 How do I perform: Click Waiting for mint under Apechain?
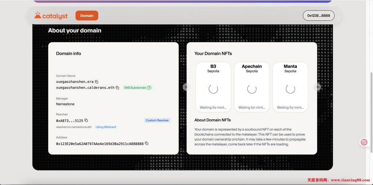252,107
